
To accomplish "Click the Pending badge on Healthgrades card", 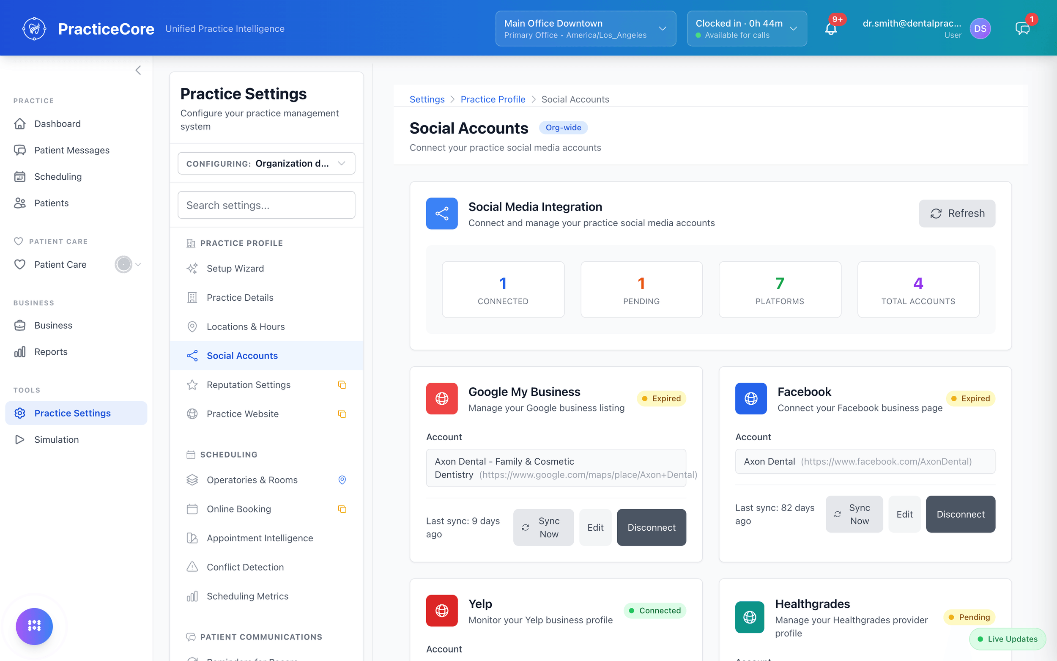I will (x=969, y=617).
